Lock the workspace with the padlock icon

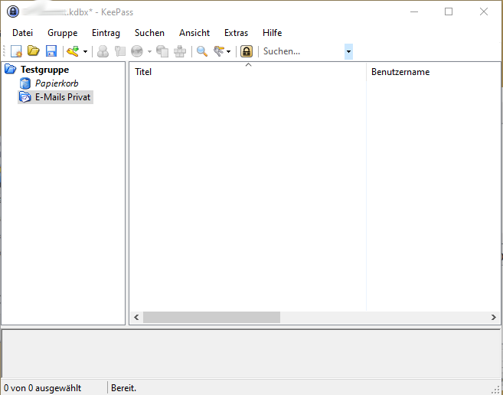pos(247,51)
